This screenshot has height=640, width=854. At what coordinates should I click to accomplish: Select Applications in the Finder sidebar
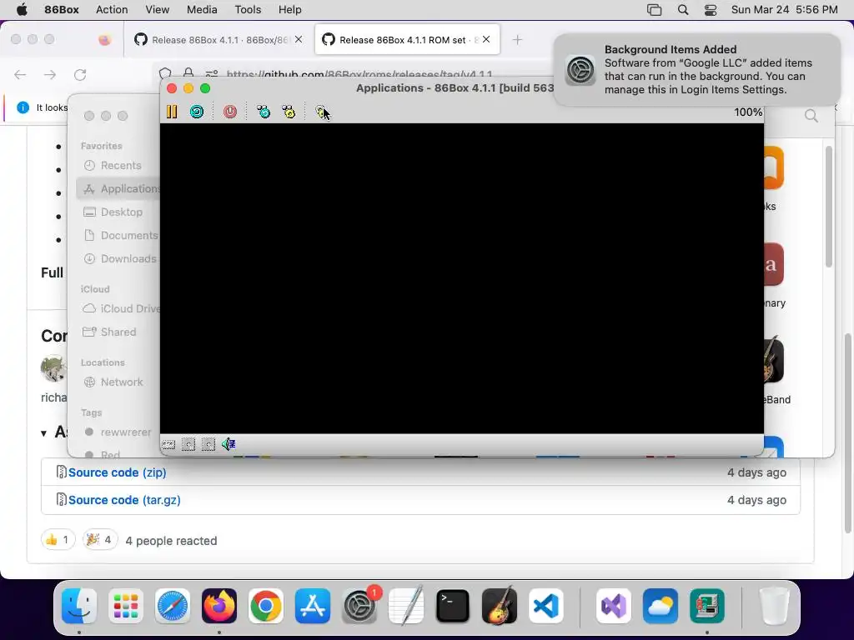(120, 189)
